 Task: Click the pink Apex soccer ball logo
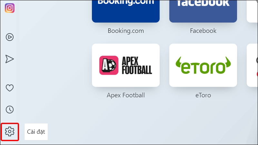tap(109, 65)
